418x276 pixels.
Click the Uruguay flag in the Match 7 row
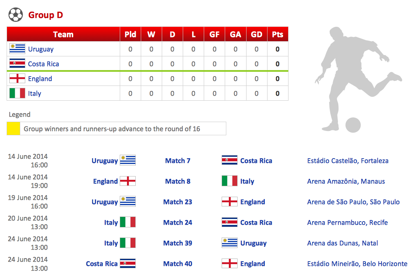[128, 161]
